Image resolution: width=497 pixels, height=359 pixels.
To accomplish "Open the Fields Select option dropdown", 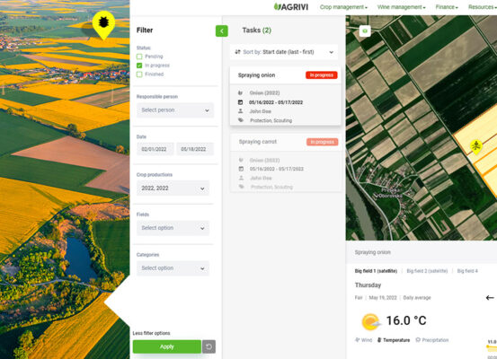I will 173,228.
